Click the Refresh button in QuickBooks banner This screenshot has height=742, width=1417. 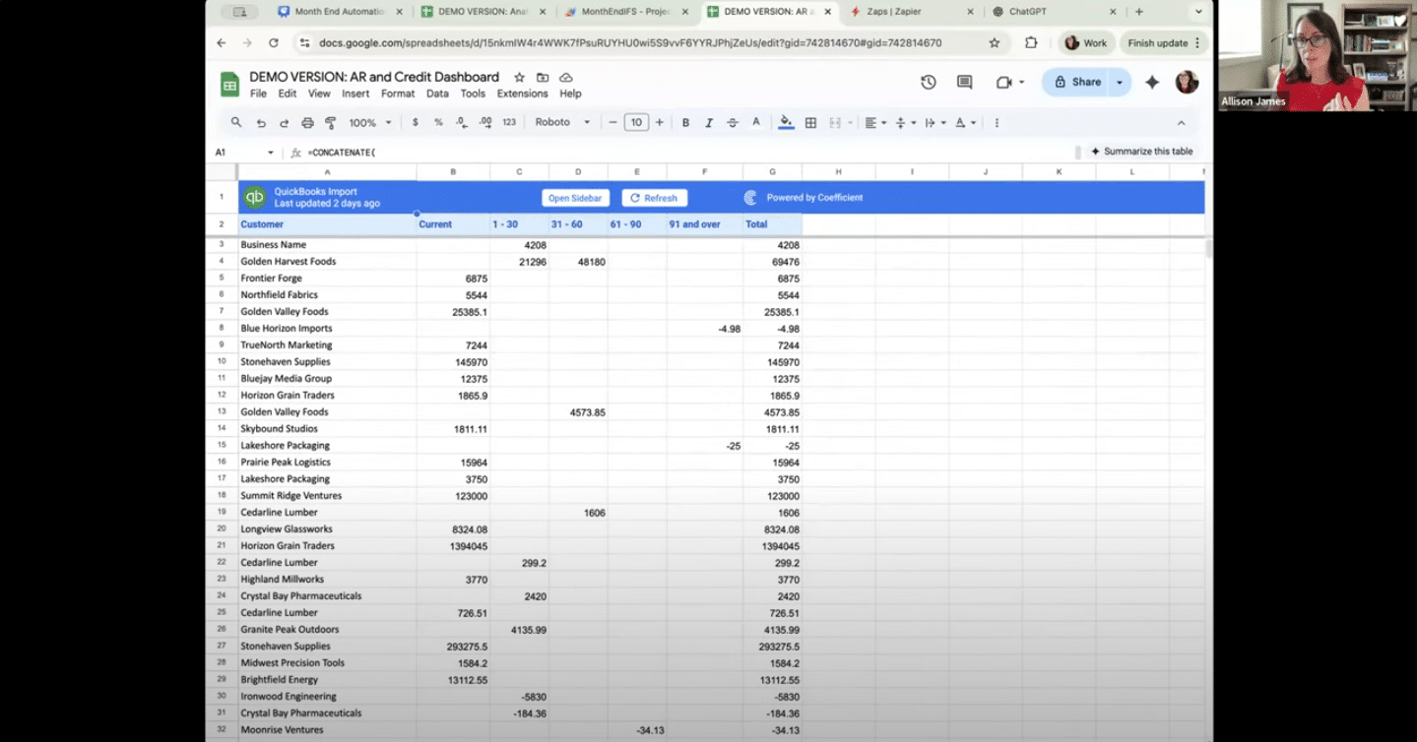[x=654, y=198]
